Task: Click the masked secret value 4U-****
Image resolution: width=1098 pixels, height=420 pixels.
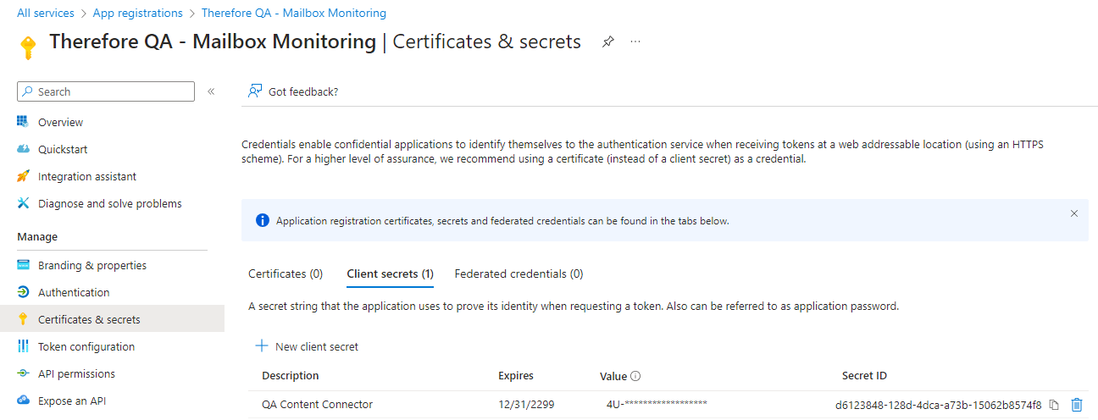Action: (x=657, y=404)
